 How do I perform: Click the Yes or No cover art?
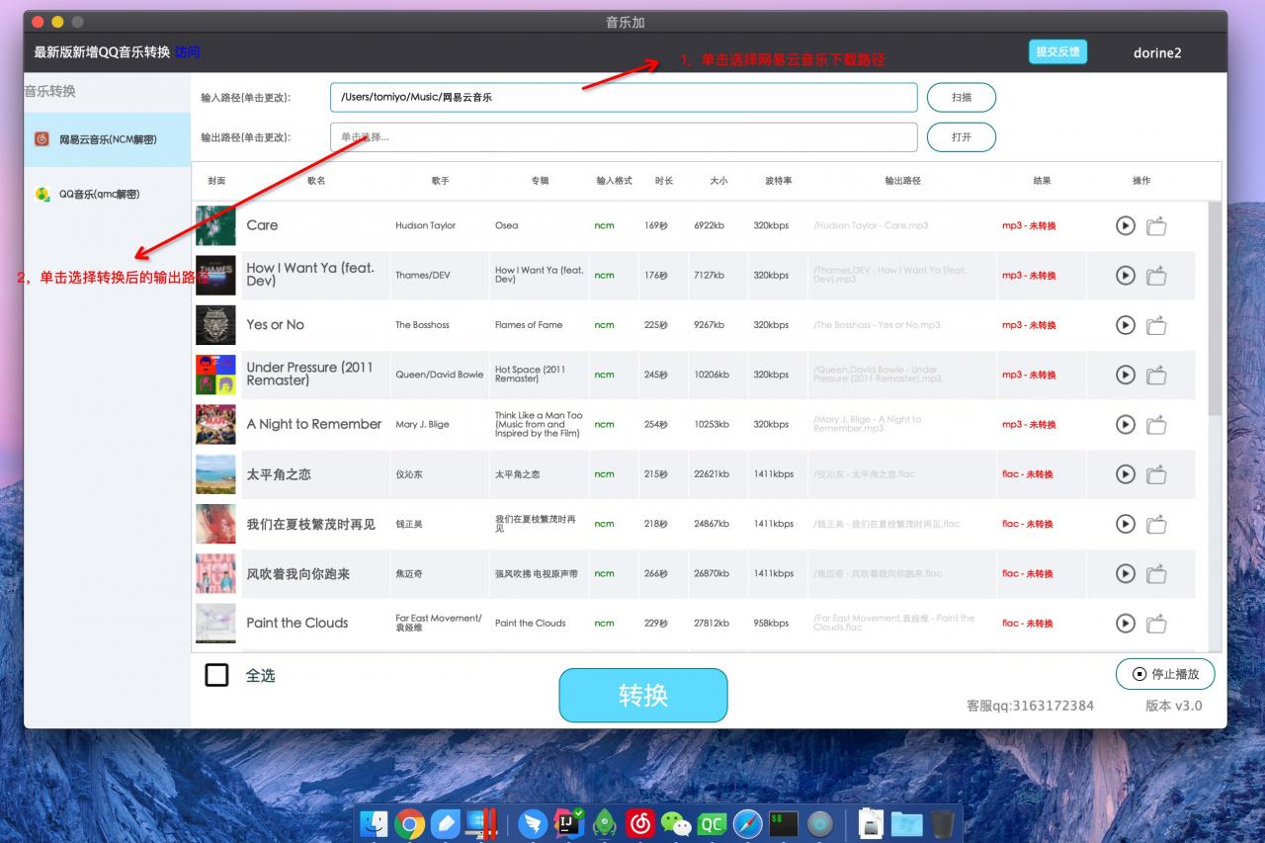pyautogui.click(x=215, y=324)
